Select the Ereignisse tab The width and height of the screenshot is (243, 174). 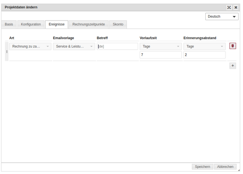pos(57,25)
